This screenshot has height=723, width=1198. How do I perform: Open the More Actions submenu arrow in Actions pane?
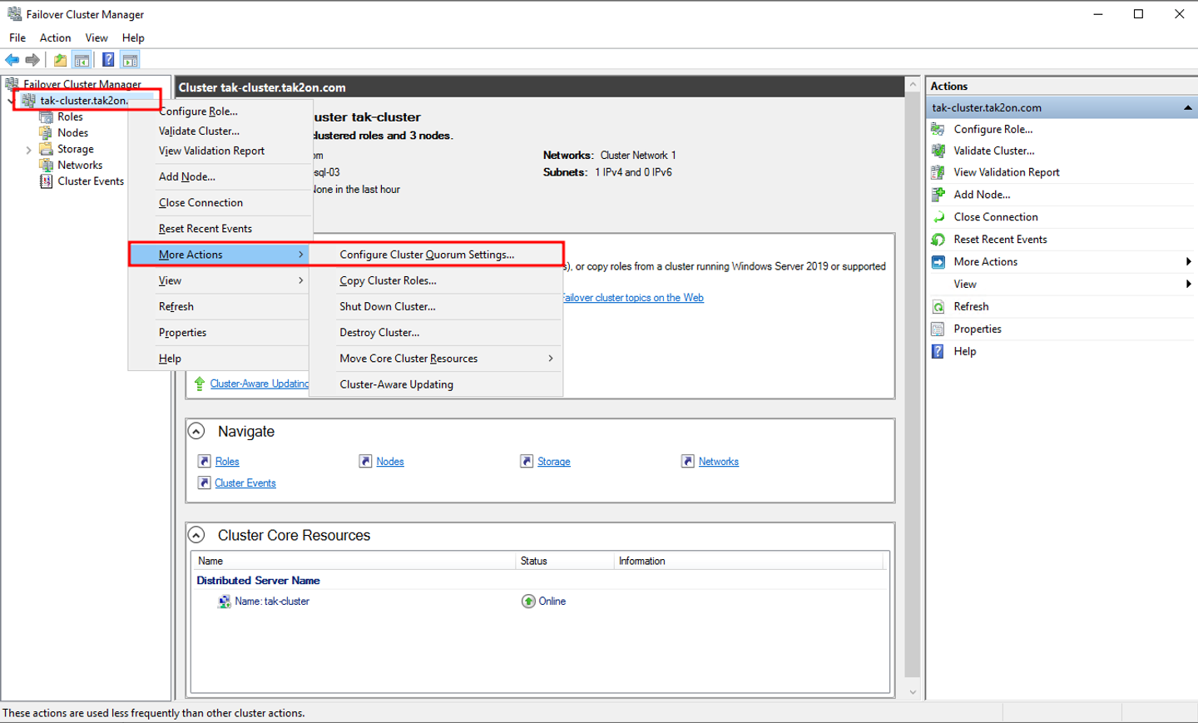pos(1188,261)
